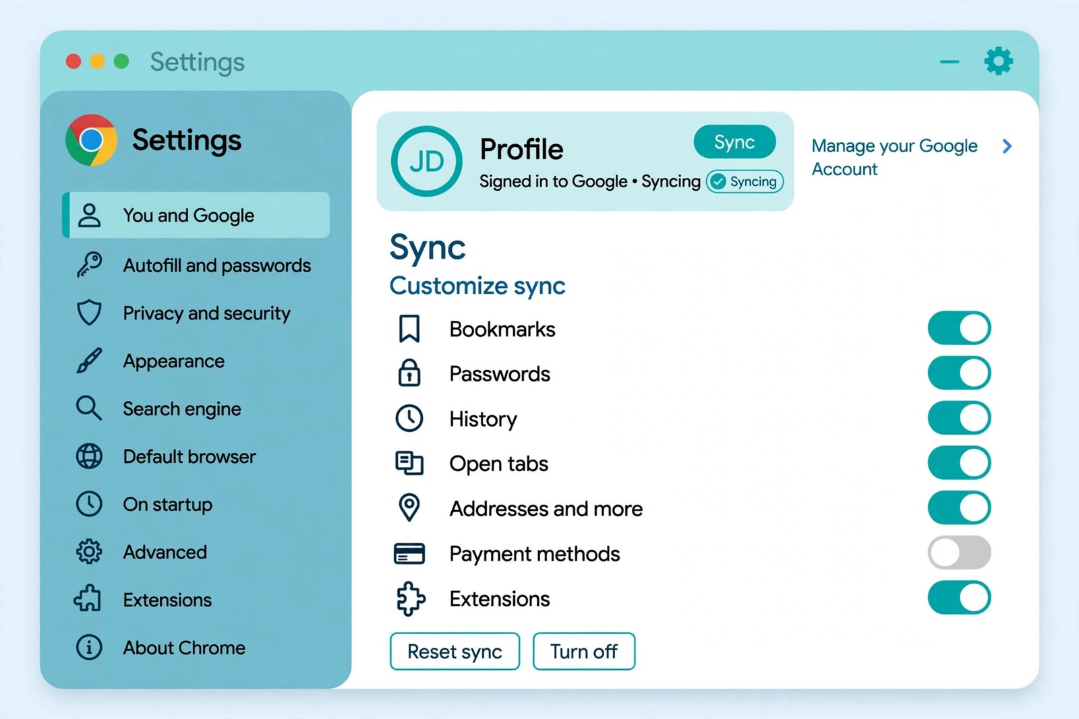Toggle Bookmarks sync off
This screenshot has height=719, width=1079.
(x=959, y=328)
